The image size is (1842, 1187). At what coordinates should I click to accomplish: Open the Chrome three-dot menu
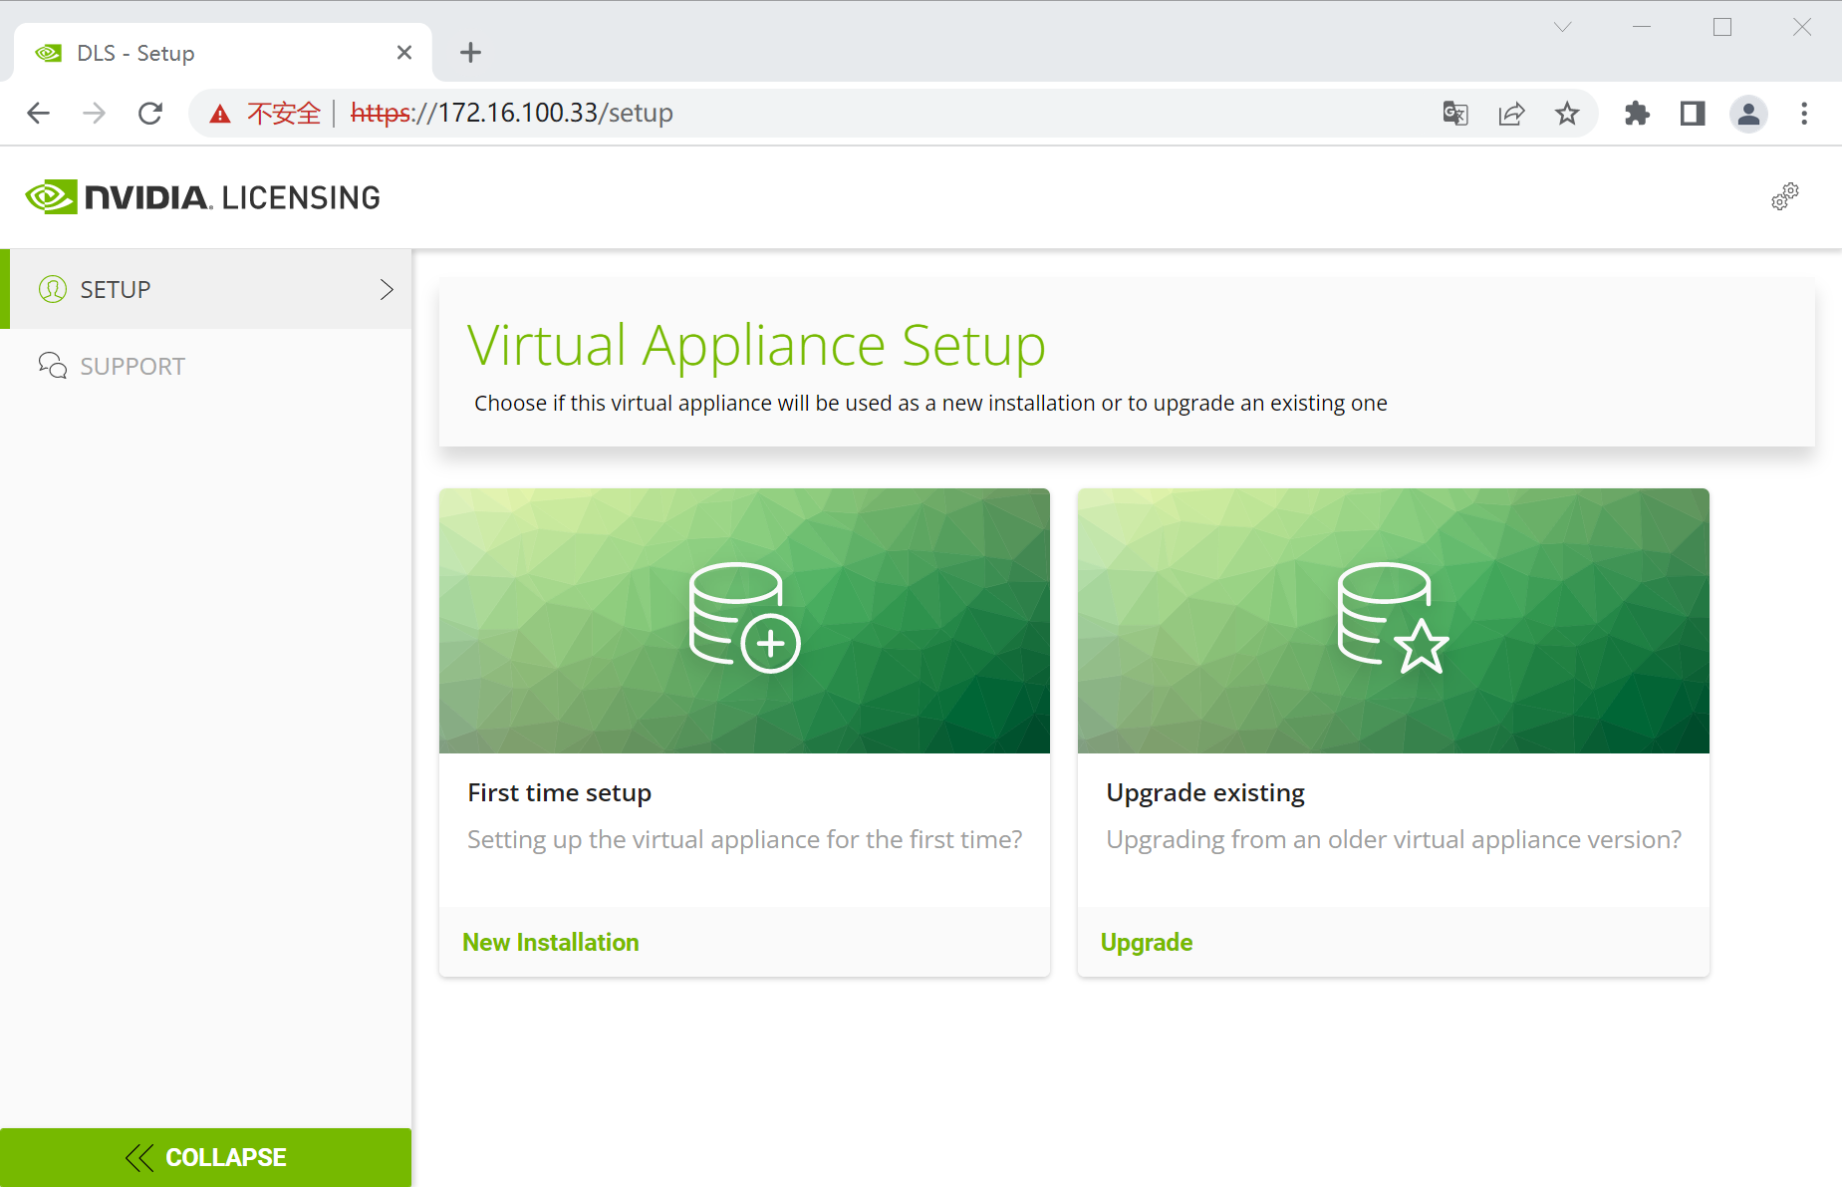coord(1804,113)
